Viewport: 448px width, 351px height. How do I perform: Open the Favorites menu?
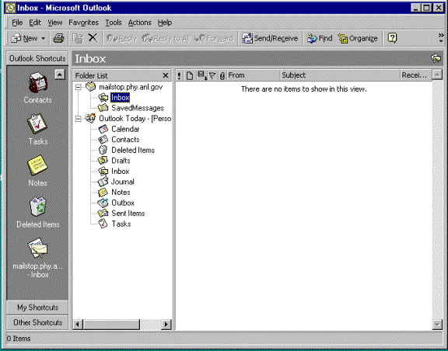[83, 23]
